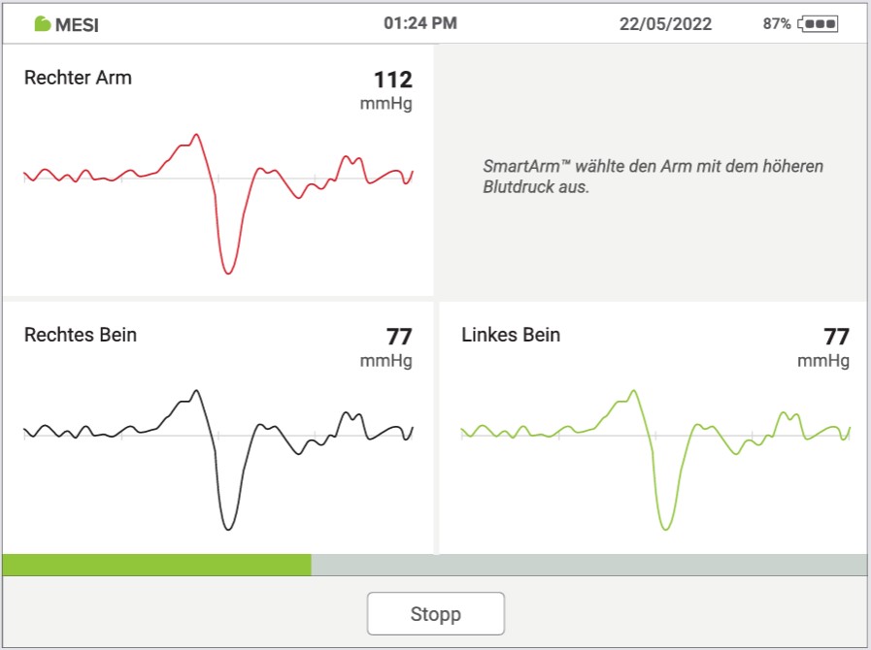Click the green filled part of the progress bar

[x=156, y=565]
